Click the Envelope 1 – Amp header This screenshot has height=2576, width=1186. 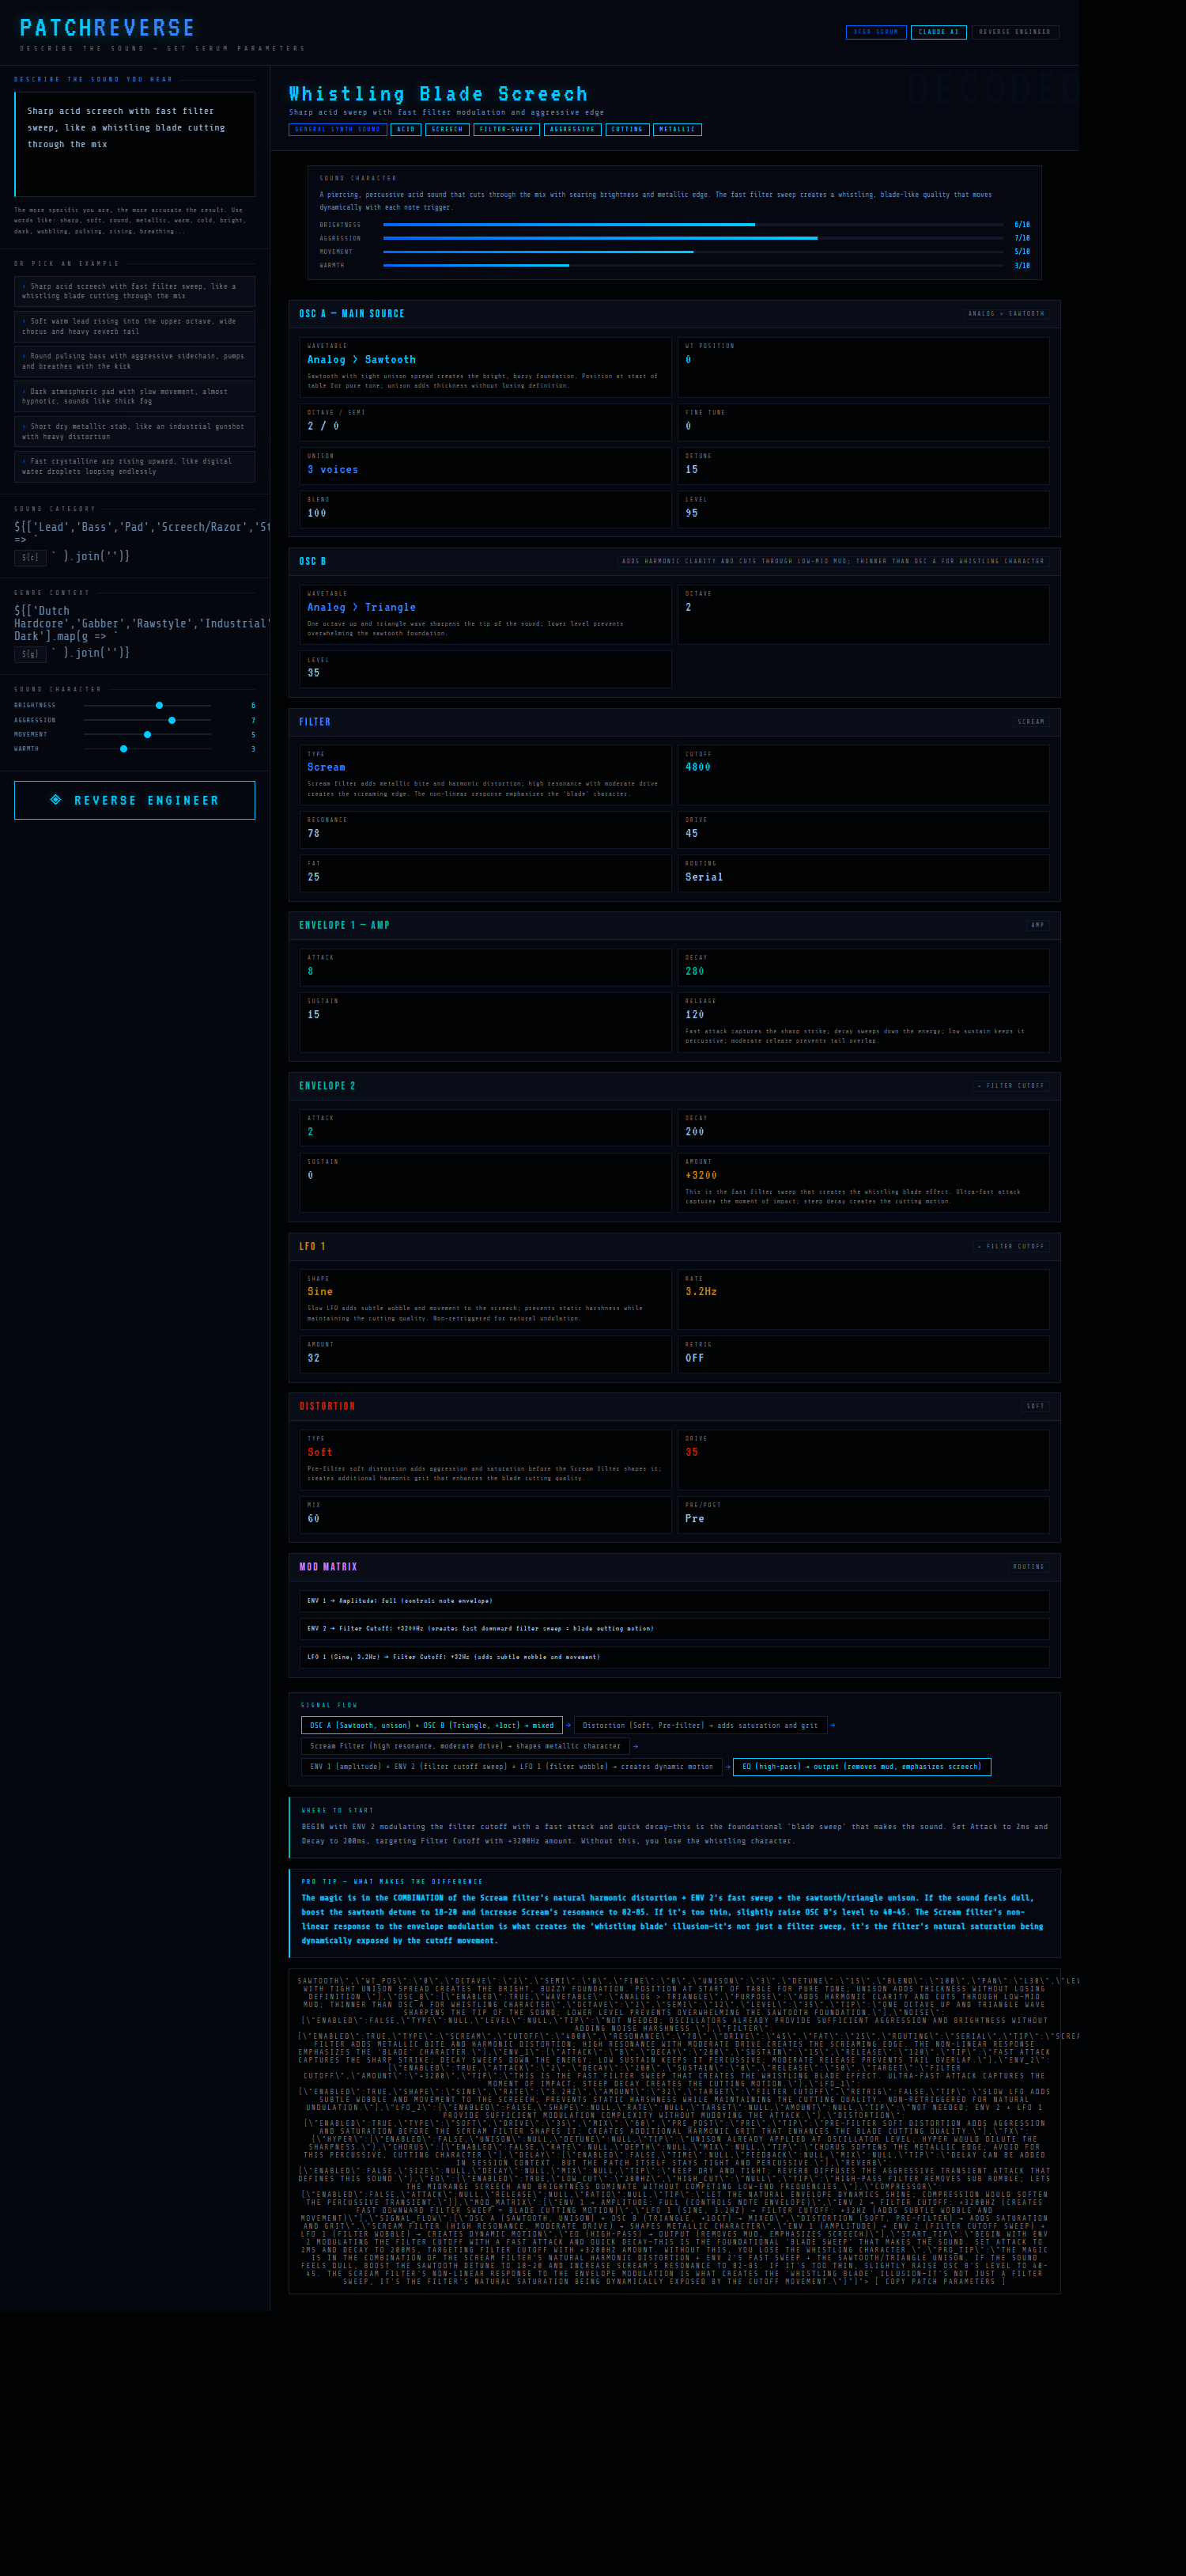pos(674,925)
